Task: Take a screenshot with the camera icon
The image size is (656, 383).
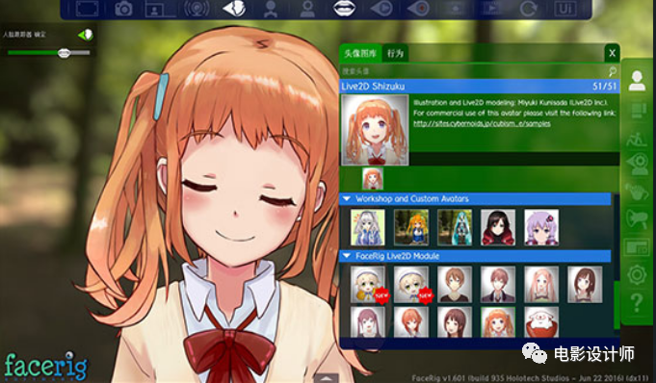Action: point(123,9)
